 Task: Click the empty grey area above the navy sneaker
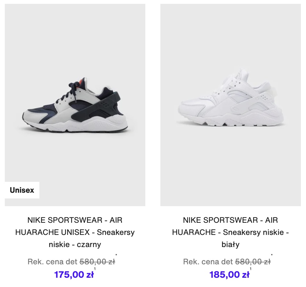[75, 39]
